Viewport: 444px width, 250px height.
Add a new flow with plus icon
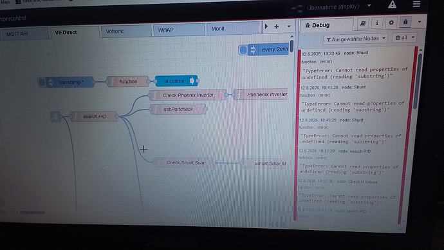click(277, 26)
